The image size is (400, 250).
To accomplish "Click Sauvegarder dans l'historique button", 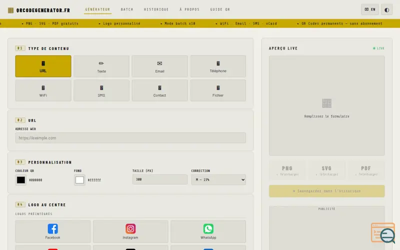I will (327, 191).
